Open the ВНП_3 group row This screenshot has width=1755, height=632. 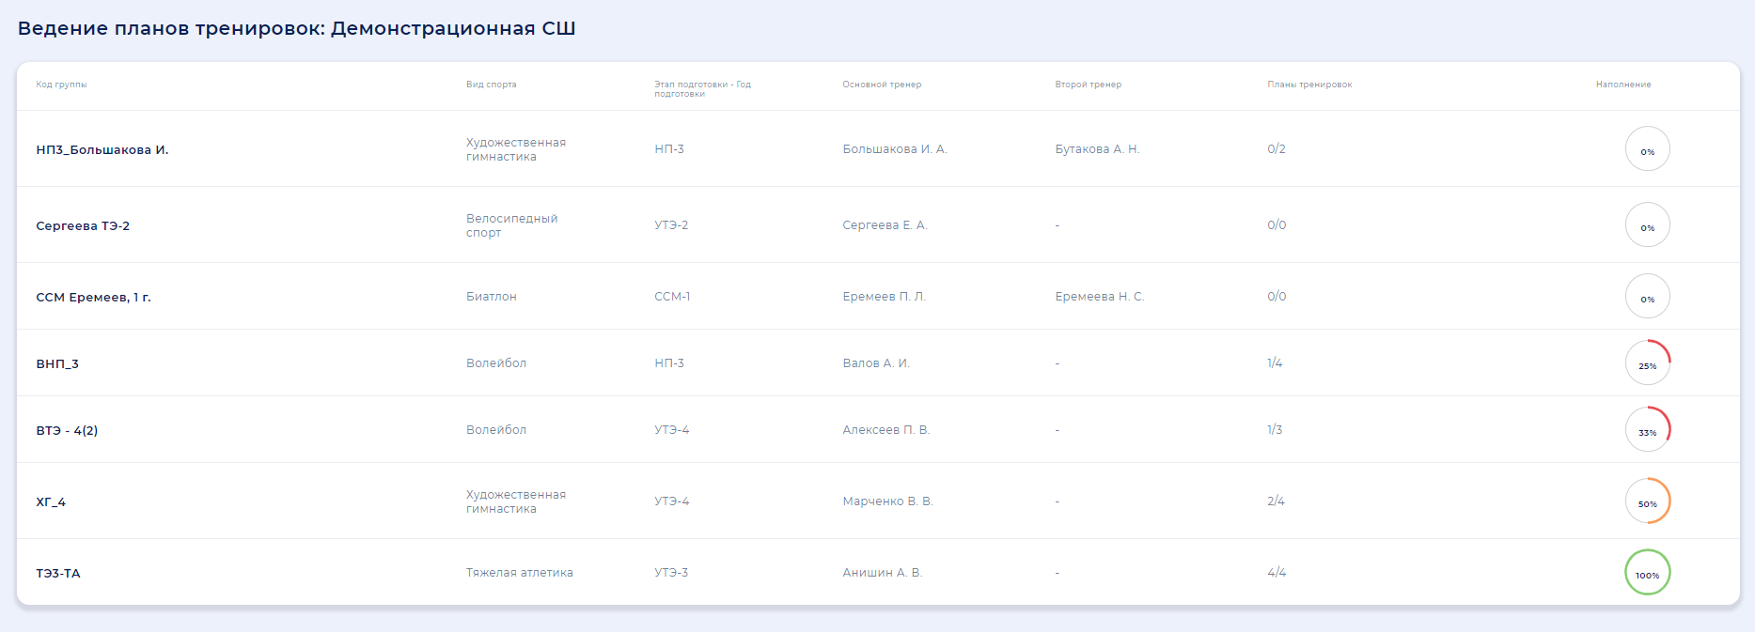point(57,363)
